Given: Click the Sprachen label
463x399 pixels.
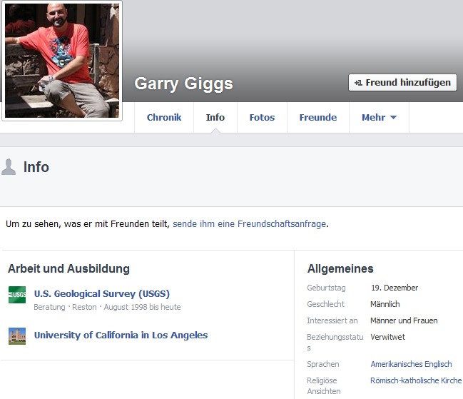Looking at the screenshot, I should (322, 364).
